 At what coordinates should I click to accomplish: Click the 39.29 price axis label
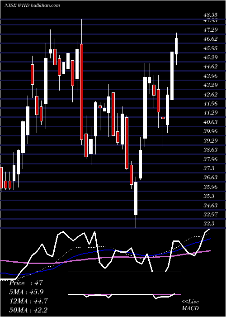[210, 140]
